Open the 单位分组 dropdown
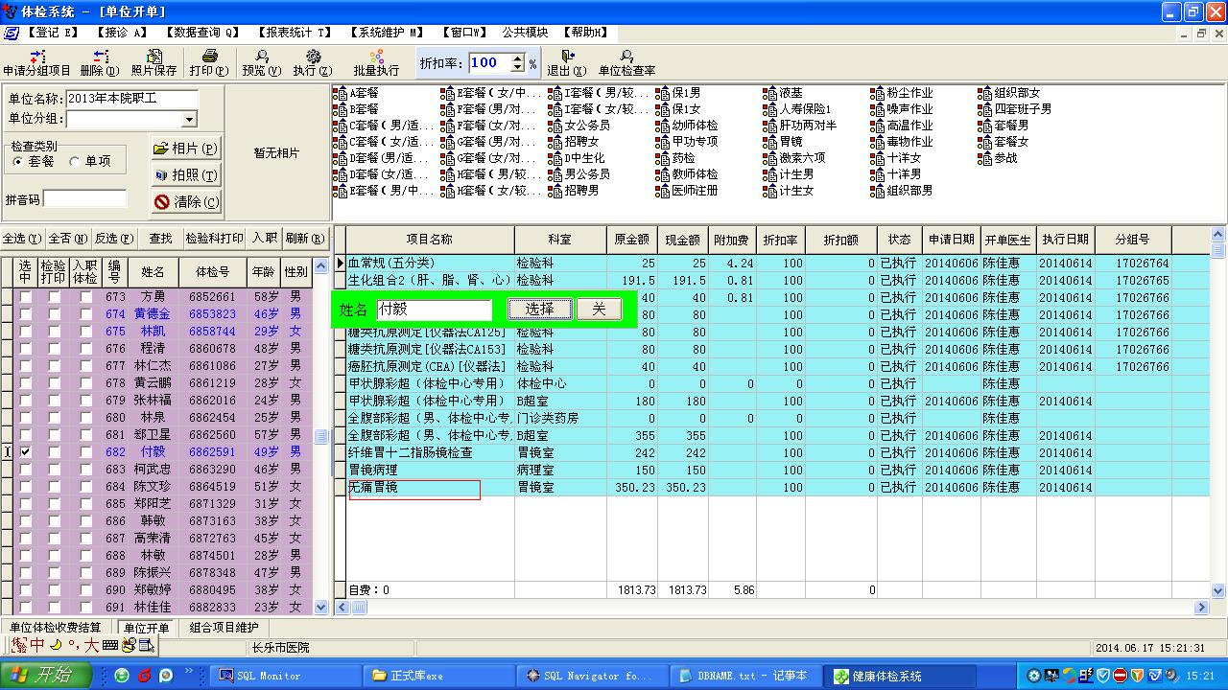The width and height of the screenshot is (1228, 690). click(189, 120)
